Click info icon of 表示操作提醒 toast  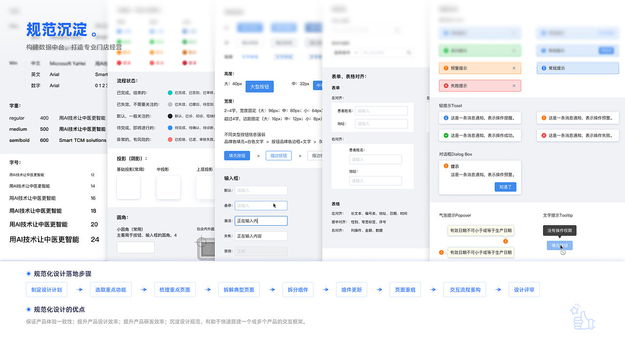(x=446, y=118)
